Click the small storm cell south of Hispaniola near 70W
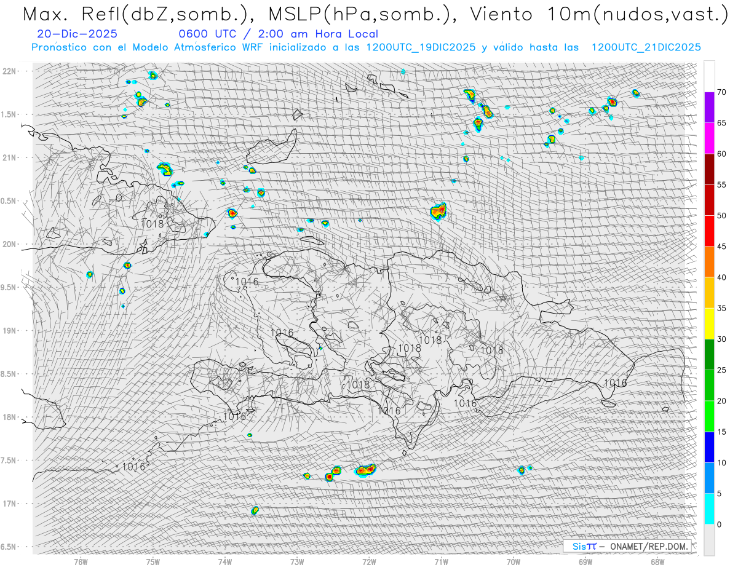Viewport: 738px width, 570px height. tap(522, 470)
